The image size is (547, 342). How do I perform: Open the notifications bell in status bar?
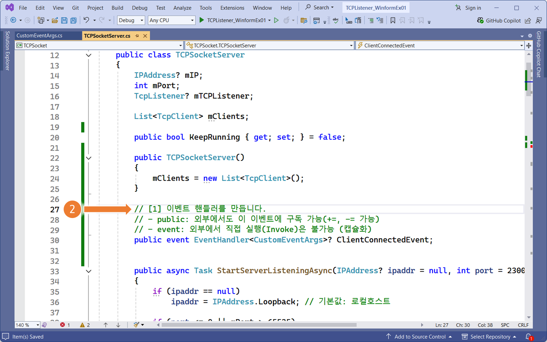[x=528, y=337]
